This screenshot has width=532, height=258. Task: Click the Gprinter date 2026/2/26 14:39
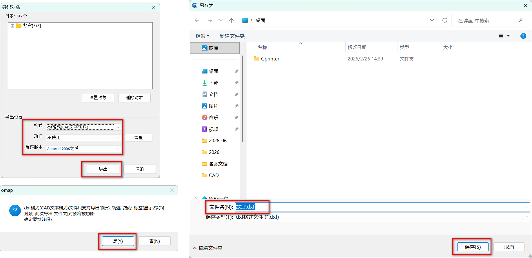[x=365, y=59]
